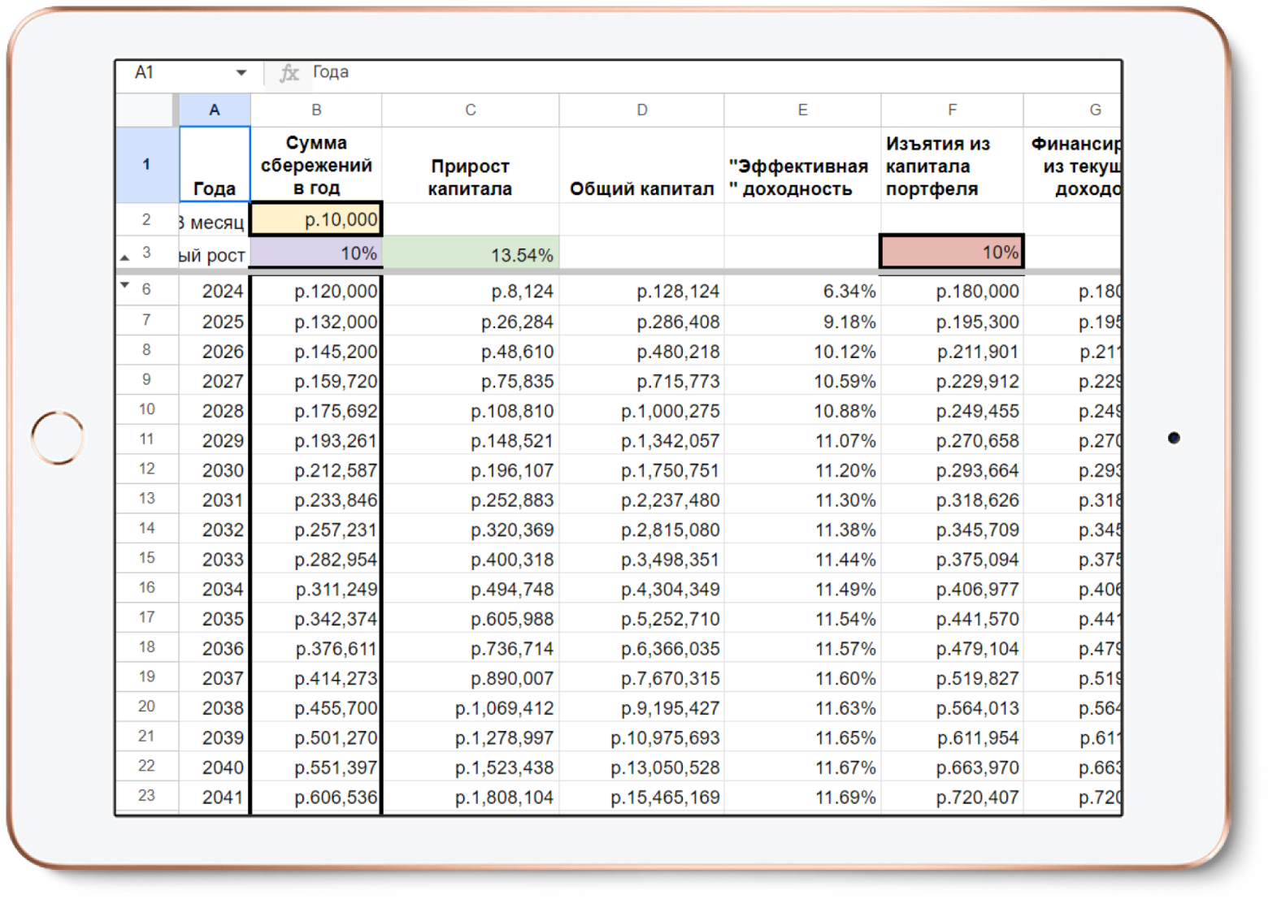Select the red 10% cell

952,252
